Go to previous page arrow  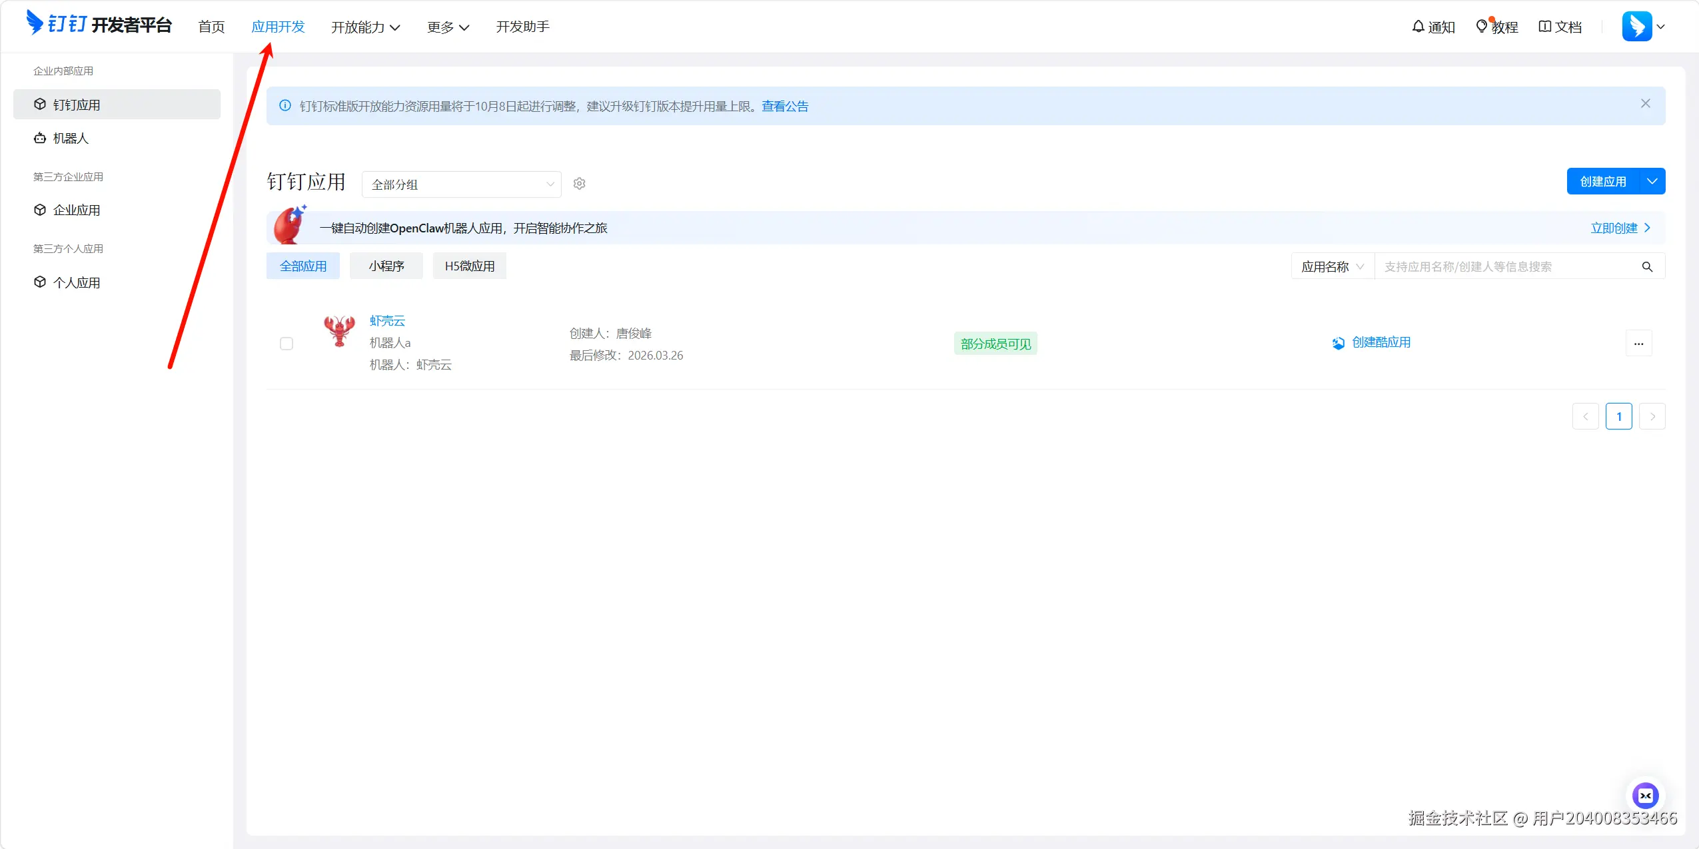pyautogui.click(x=1586, y=416)
